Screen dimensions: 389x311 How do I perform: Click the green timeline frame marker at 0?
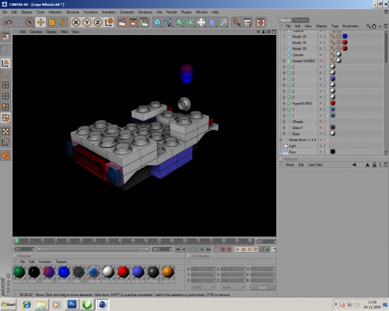point(17,240)
